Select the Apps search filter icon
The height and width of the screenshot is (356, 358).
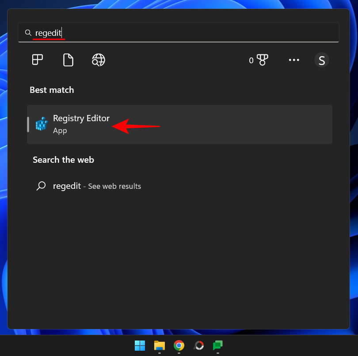[37, 60]
